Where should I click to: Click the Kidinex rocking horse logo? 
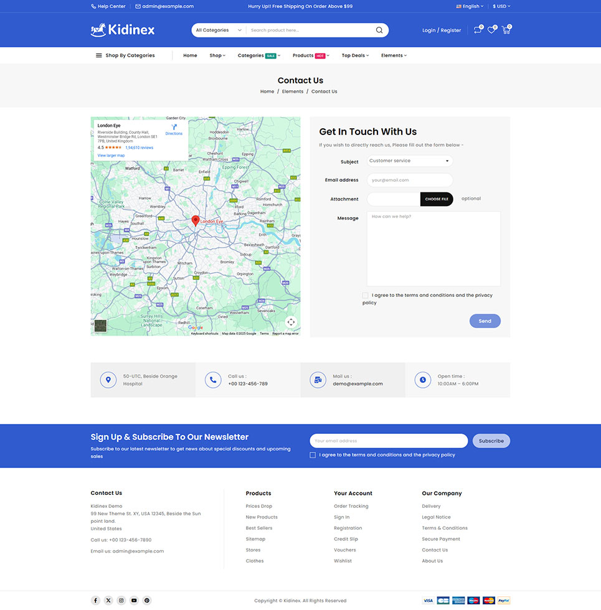pyautogui.click(x=123, y=30)
